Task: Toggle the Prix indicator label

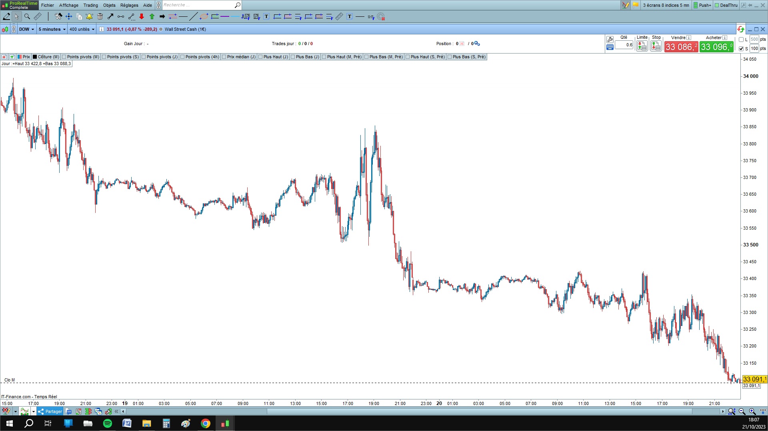Action: coord(24,57)
